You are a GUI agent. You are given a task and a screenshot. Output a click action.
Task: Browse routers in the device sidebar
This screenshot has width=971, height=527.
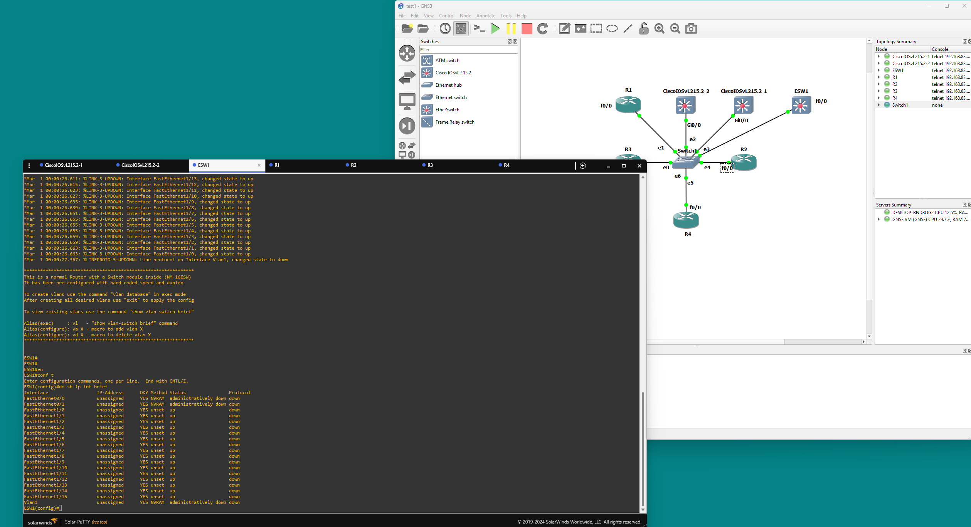point(407,53)
